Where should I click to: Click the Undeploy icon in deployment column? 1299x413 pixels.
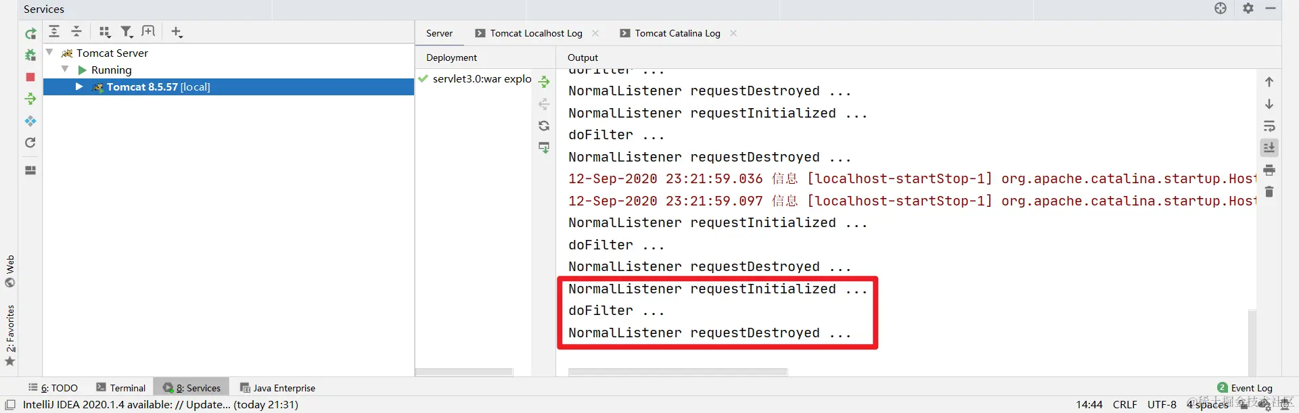pos(544,104)
